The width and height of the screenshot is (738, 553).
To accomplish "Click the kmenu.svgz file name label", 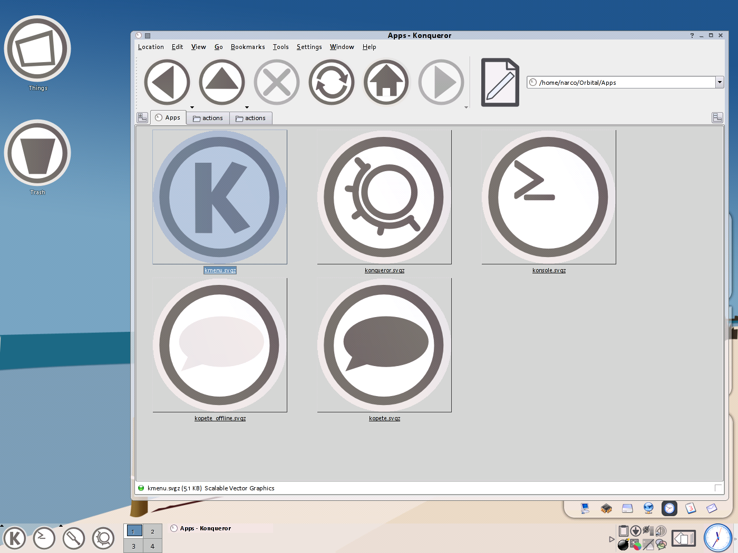I will point(220,270).
